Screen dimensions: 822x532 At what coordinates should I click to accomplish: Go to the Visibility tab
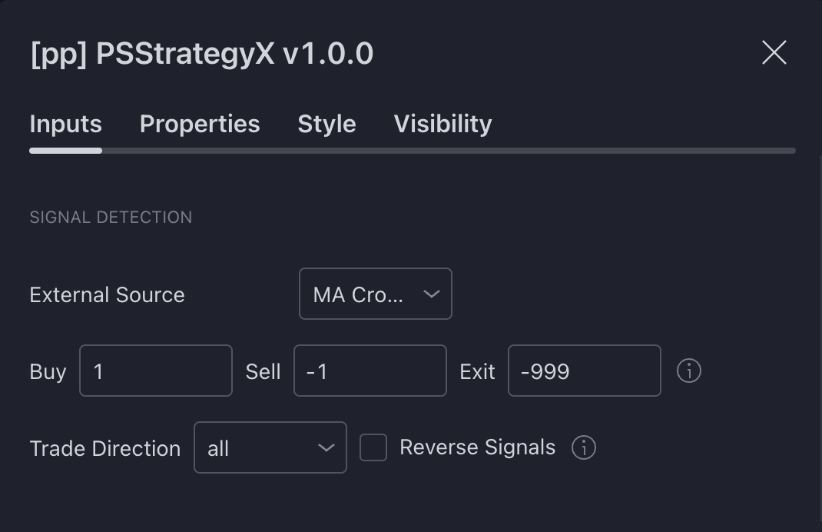click(x=442, y=124)
